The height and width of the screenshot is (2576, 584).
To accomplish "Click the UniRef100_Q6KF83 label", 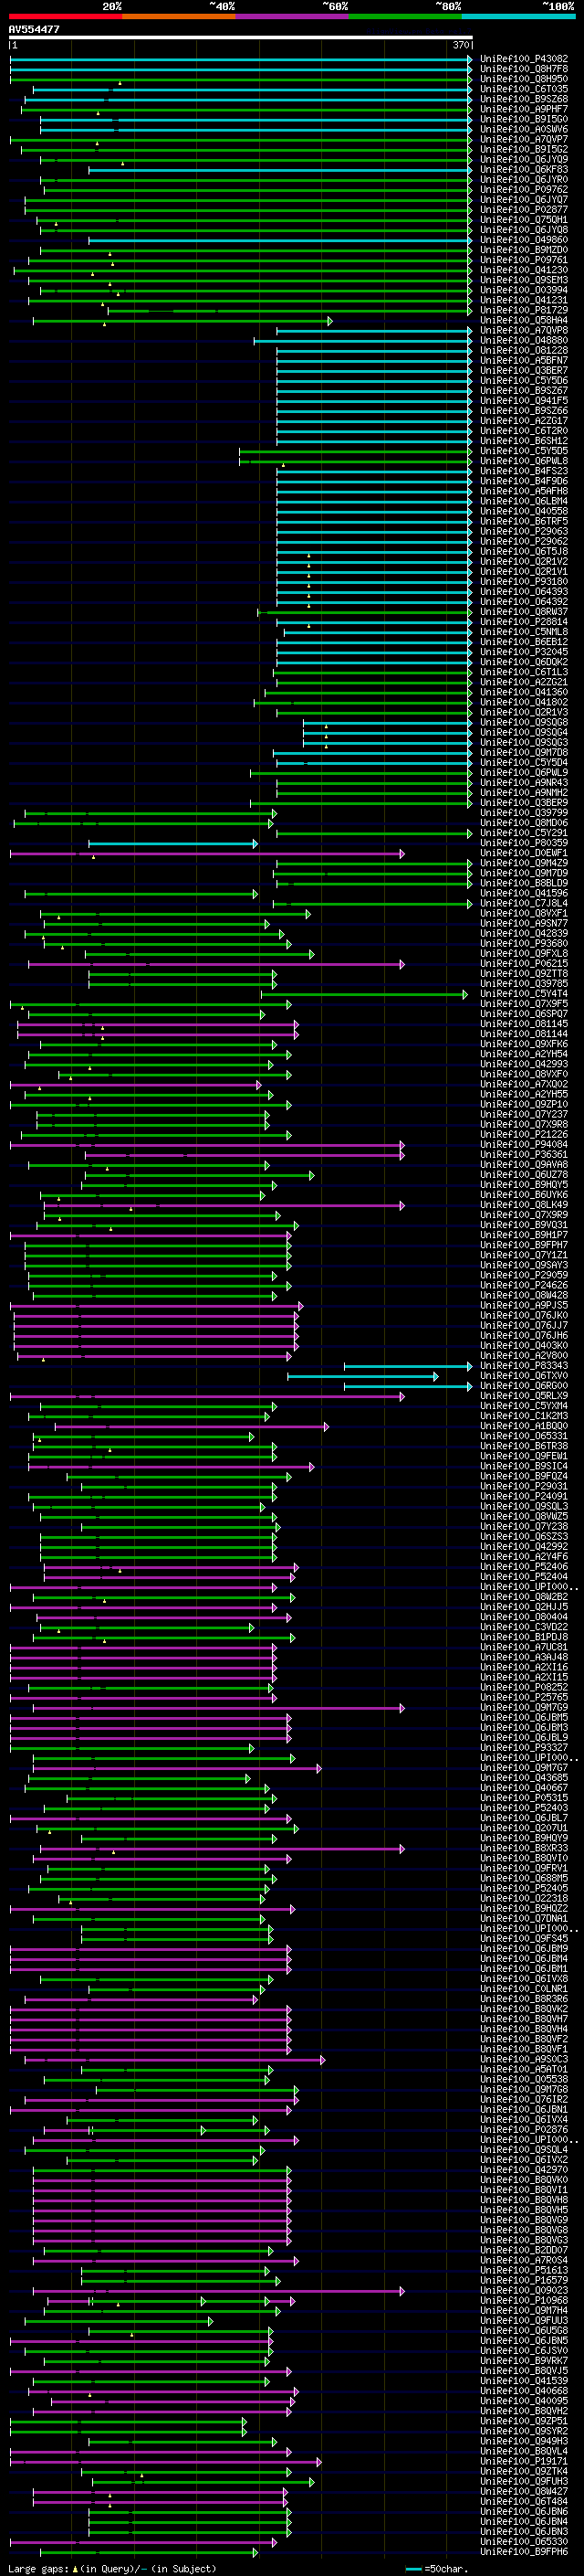I will [524, 169].
